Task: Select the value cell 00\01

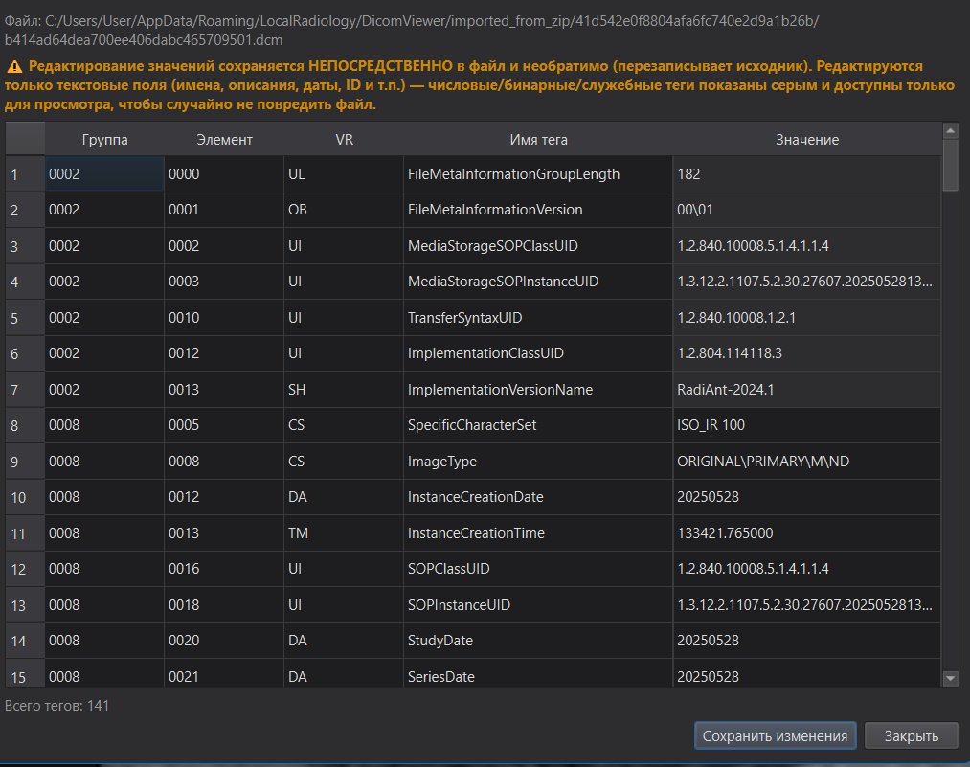Action: 806,211
